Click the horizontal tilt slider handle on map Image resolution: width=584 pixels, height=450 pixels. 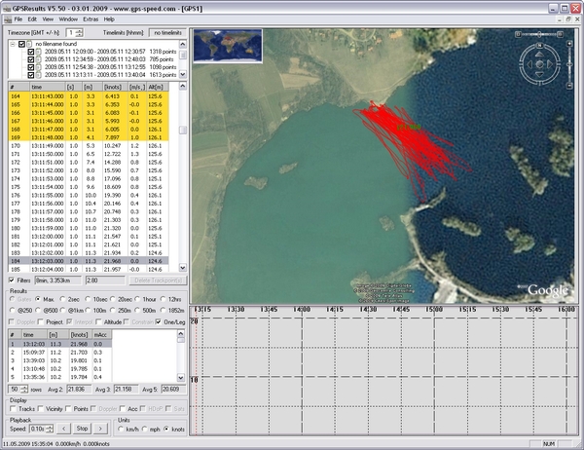pos(539,34)
